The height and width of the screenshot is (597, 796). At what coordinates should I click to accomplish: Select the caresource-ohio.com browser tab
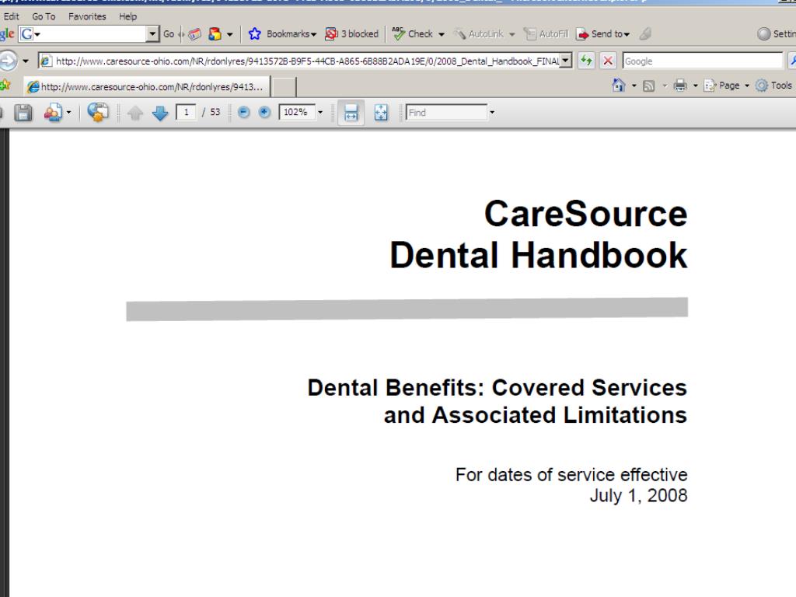(147, 87)
